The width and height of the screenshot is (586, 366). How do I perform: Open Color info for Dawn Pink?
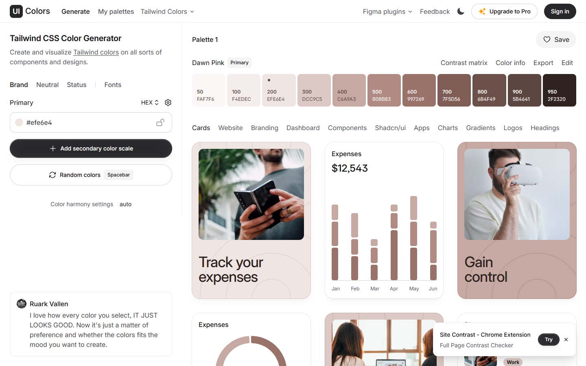(x=510, y=63)
